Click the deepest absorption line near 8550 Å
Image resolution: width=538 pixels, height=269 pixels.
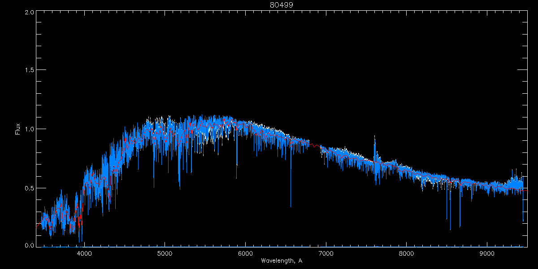[x=450, y=229]
